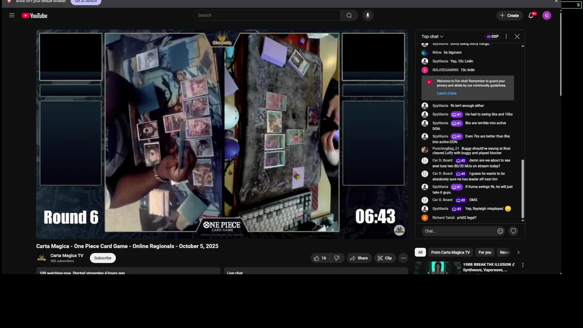The image size is (583, 328).
Task: Click the chat message 'prb02 legal?'
Action: click(467, 218)
